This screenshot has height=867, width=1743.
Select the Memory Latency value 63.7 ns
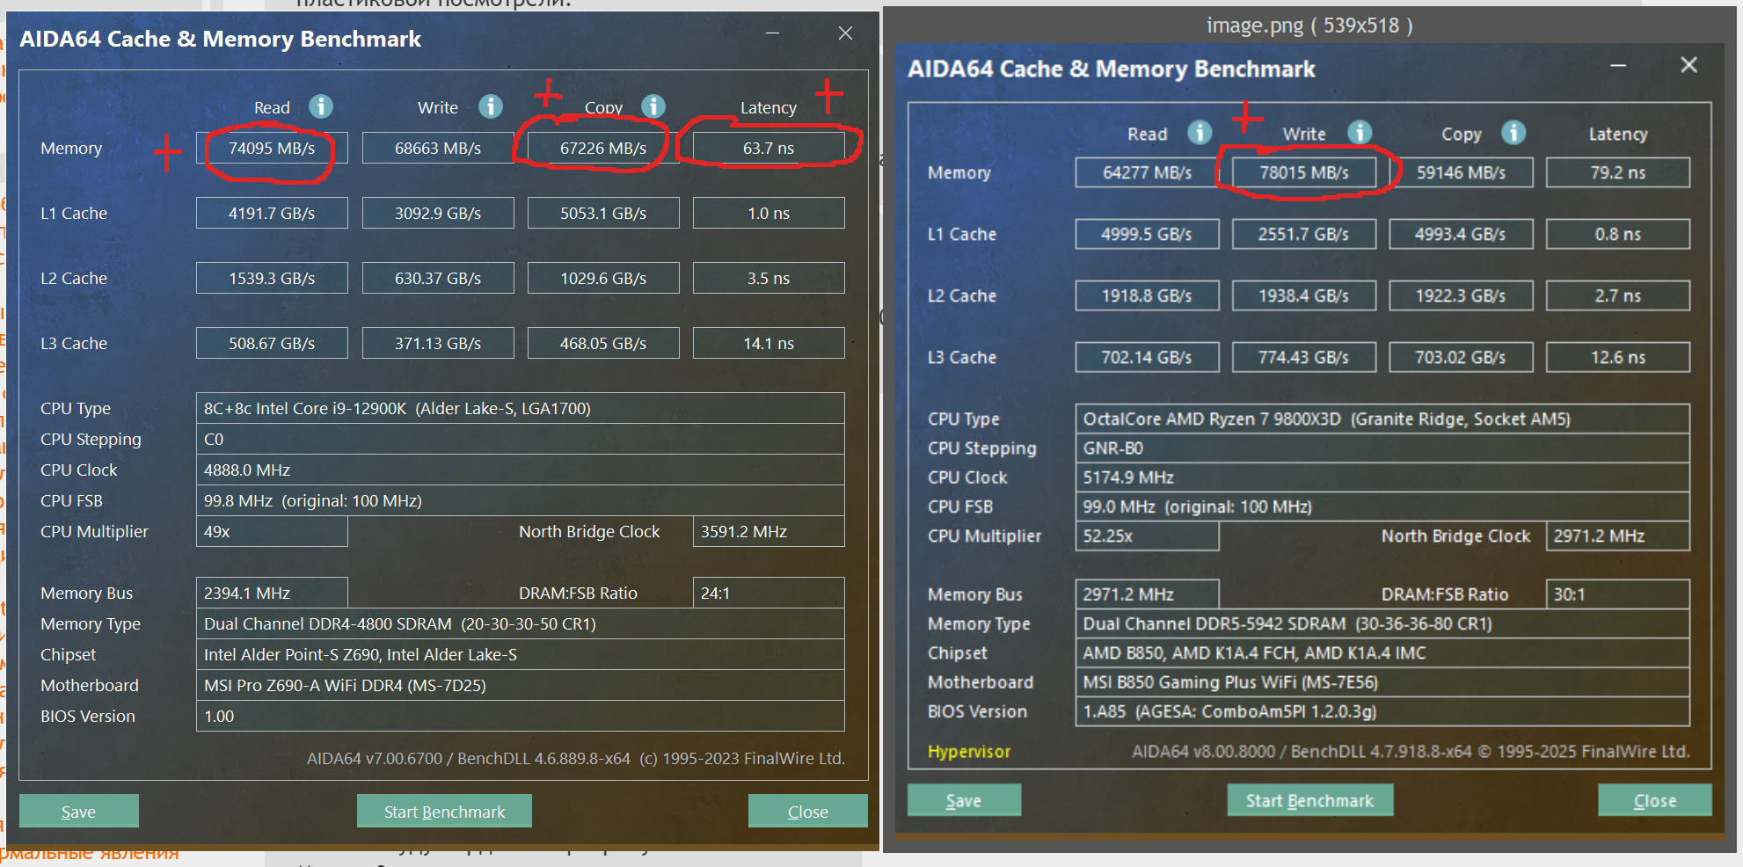pyautogui.click(x=769, y=148)
